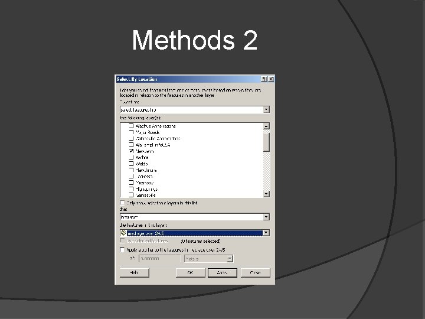Viewport: 425px width, 319px height.
Task: Click the Apply button
Action: pyautogui.click(x=223, y=272)
